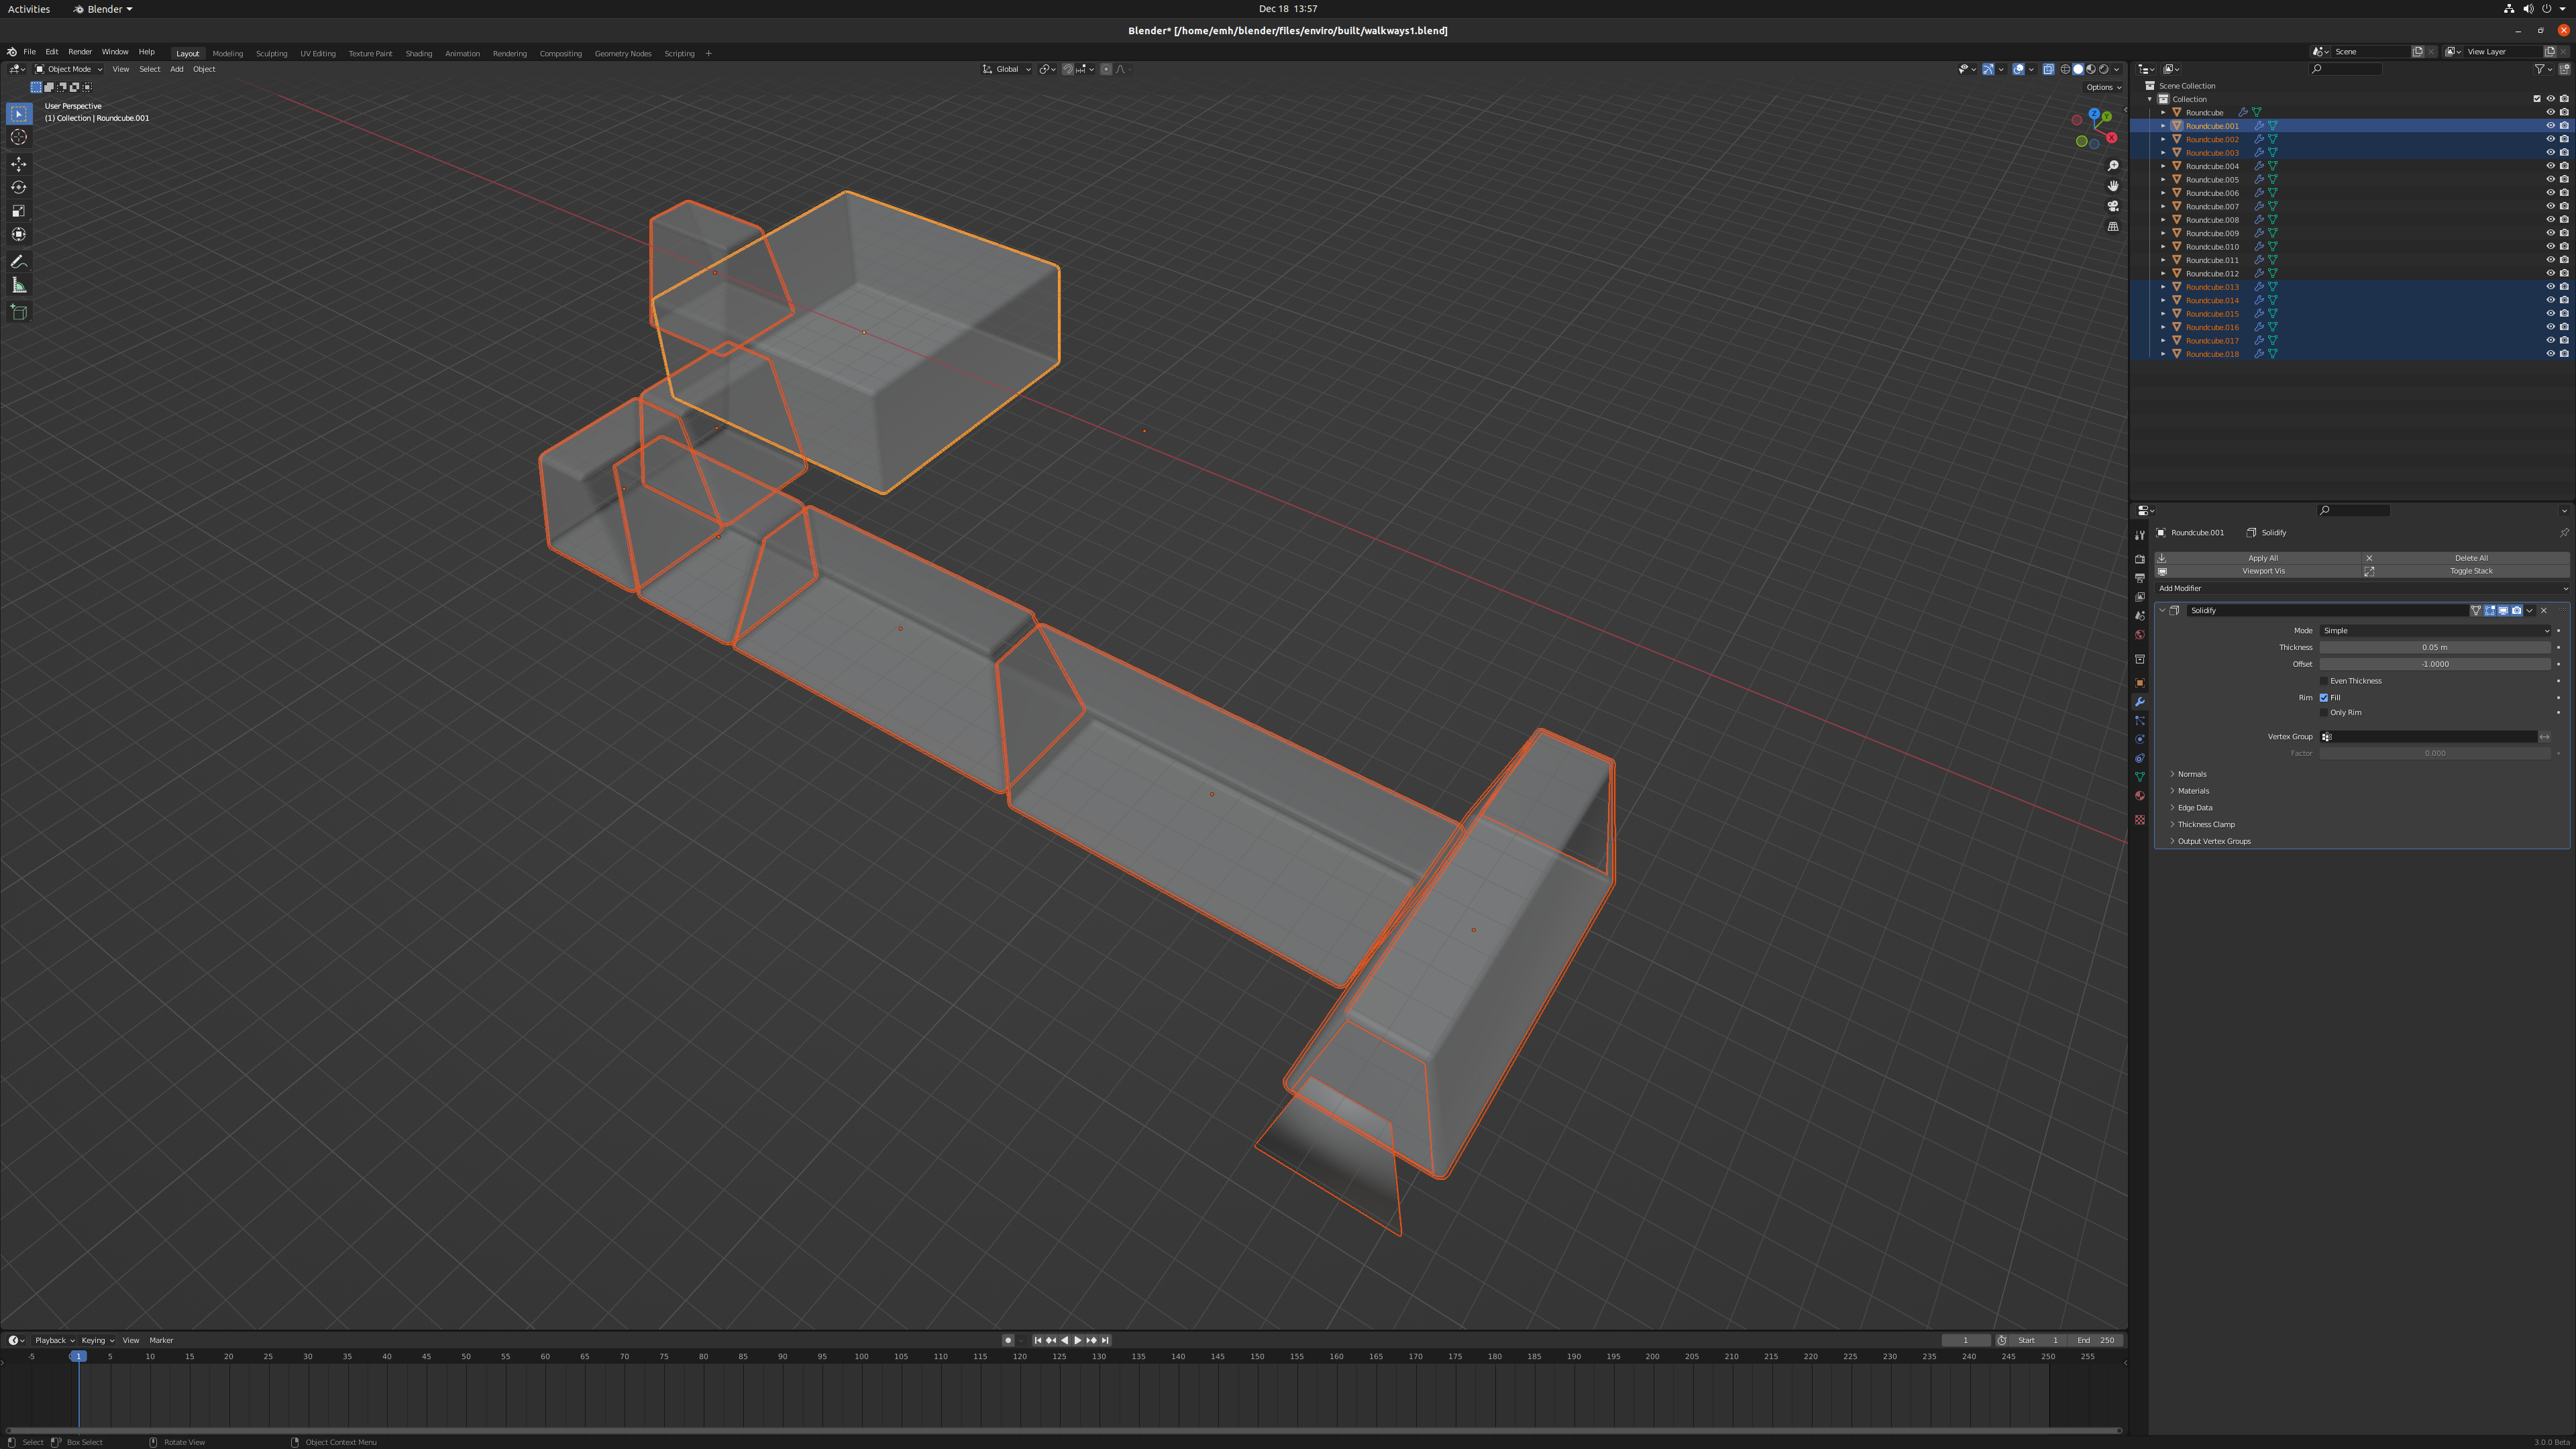Open the Add Modifier dropdown
Viewport: 2576px width, 1449px height.
[2362, 588]
